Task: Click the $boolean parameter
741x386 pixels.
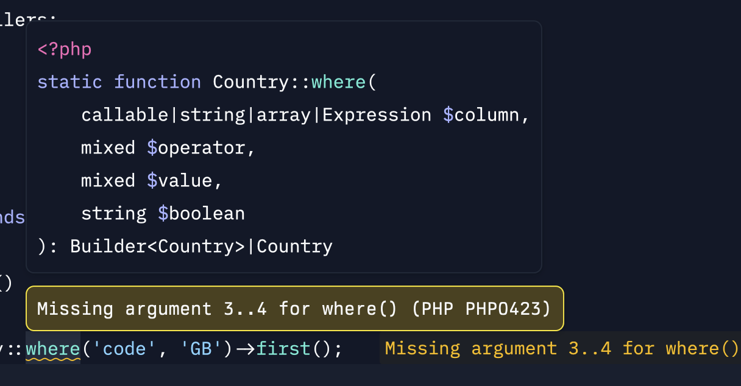Action: pos(201,214)
